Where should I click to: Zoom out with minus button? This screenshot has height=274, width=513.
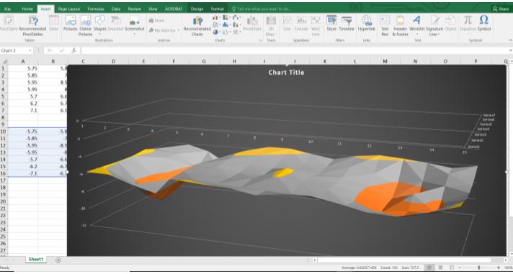[460, 268]
